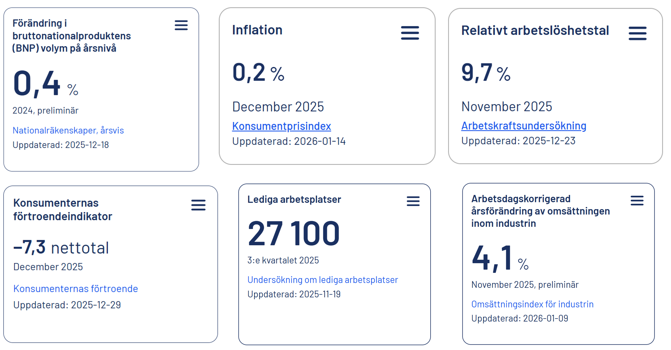Open the Omsättningsindex för industrin link
The width and height of the screenshot is (671, 350).
532,304
